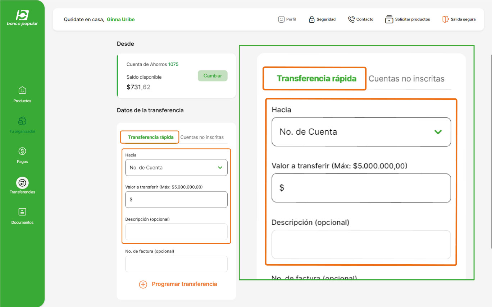Click the Valor a transferir amount field
The image size is (492, 307).
pyautogui.click(x=176, y=199)
